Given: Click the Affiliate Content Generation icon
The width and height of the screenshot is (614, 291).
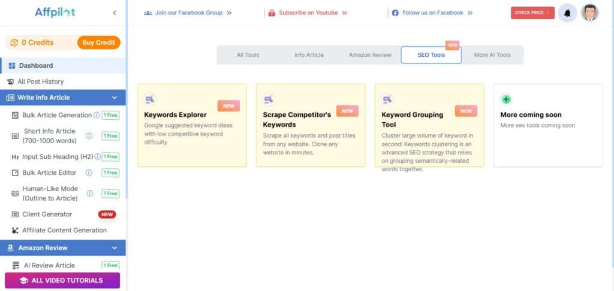Looking at the screenshot, I should click(x=15, y=231).
